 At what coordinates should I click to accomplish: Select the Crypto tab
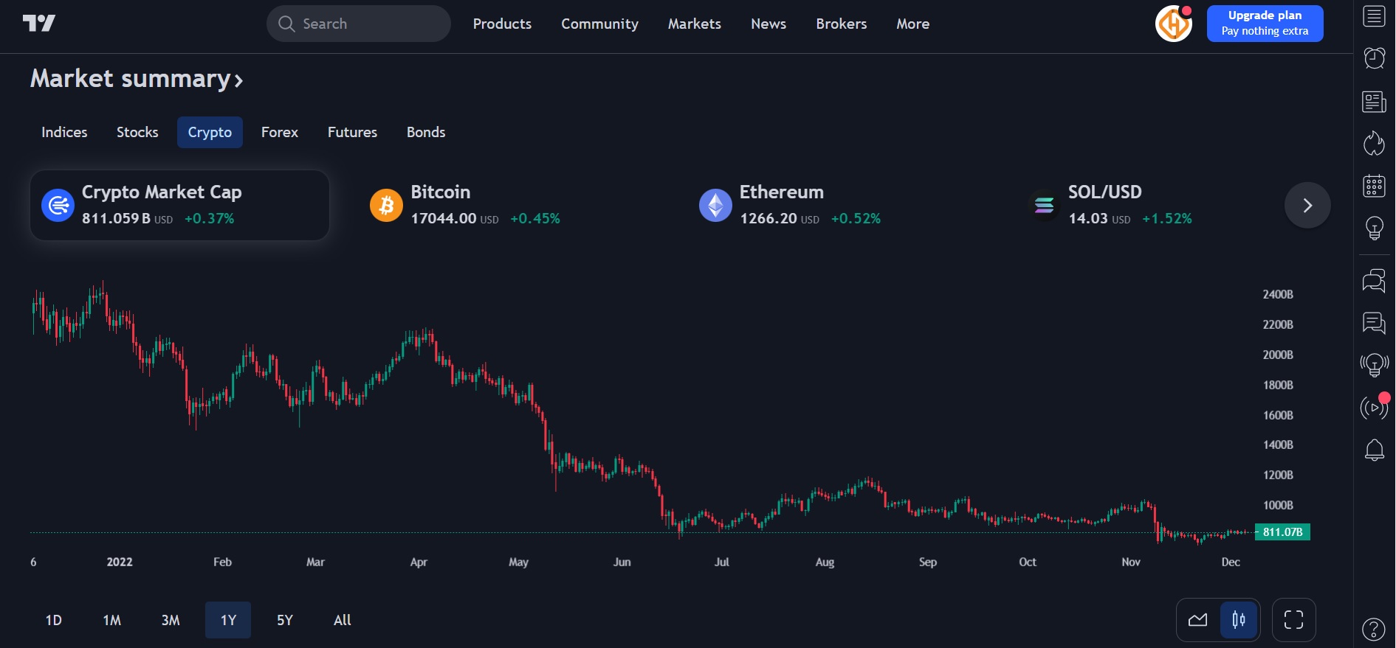point(210,132)
